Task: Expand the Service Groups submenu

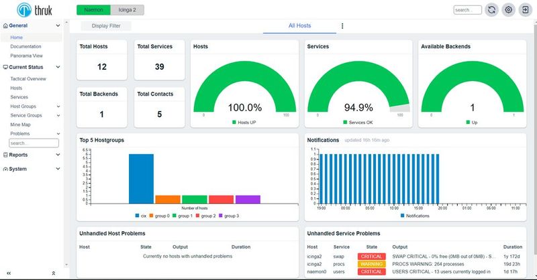Action: 57,115
